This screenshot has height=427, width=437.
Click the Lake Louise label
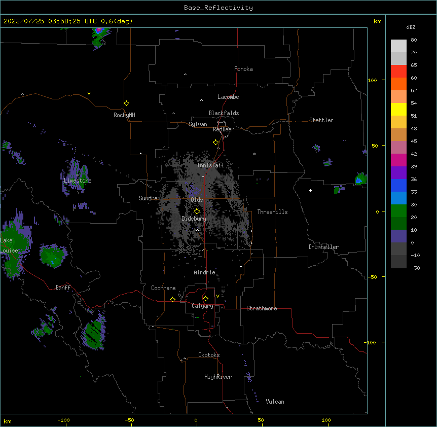(8, 245)
